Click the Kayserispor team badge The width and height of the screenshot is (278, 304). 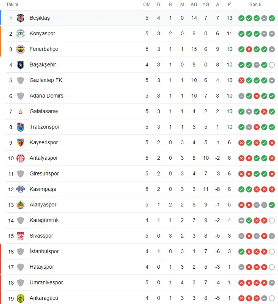21,142
